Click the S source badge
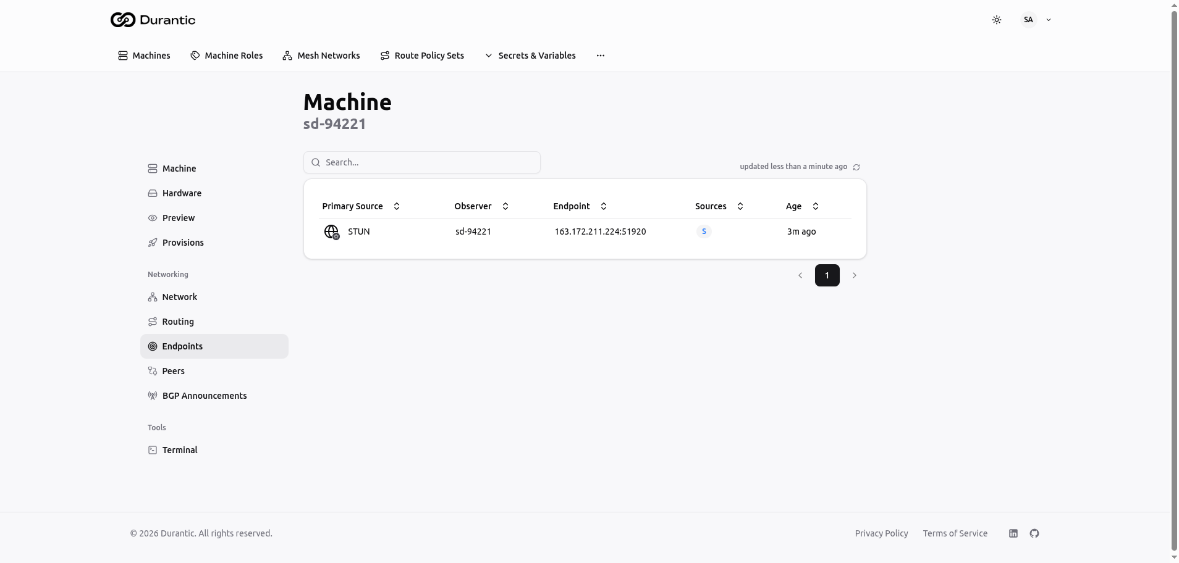The height and width of the screenshot is (563, 1179). [704, 231]
